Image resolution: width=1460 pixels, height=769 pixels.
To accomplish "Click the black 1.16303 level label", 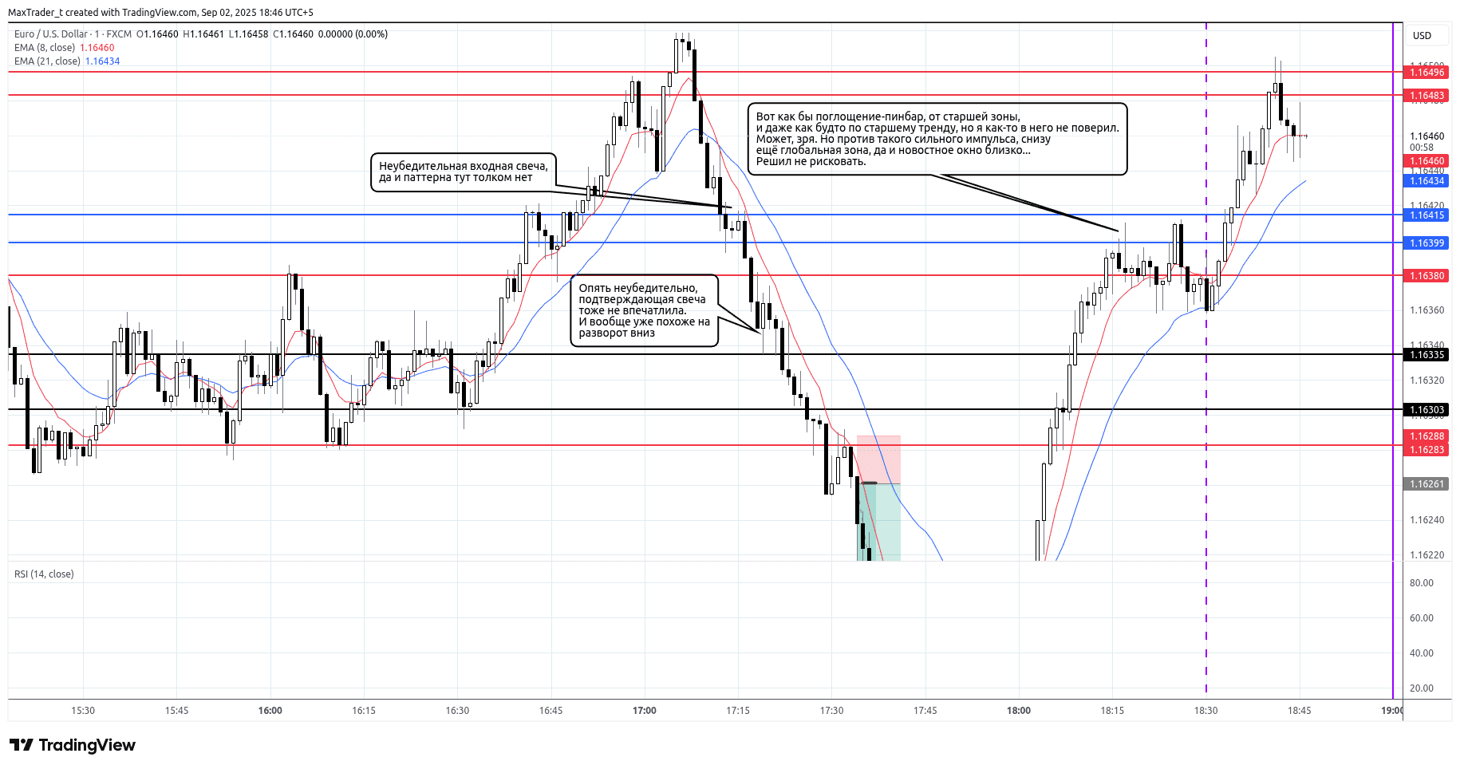I will [x=1426, y=410].
